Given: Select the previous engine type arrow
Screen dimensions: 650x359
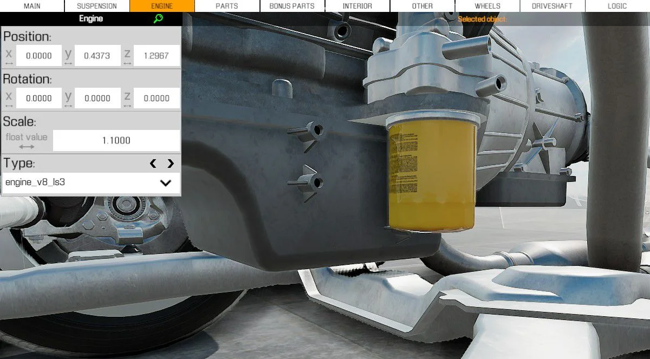Looking at the screenshot, I should (x=153, y=163).
